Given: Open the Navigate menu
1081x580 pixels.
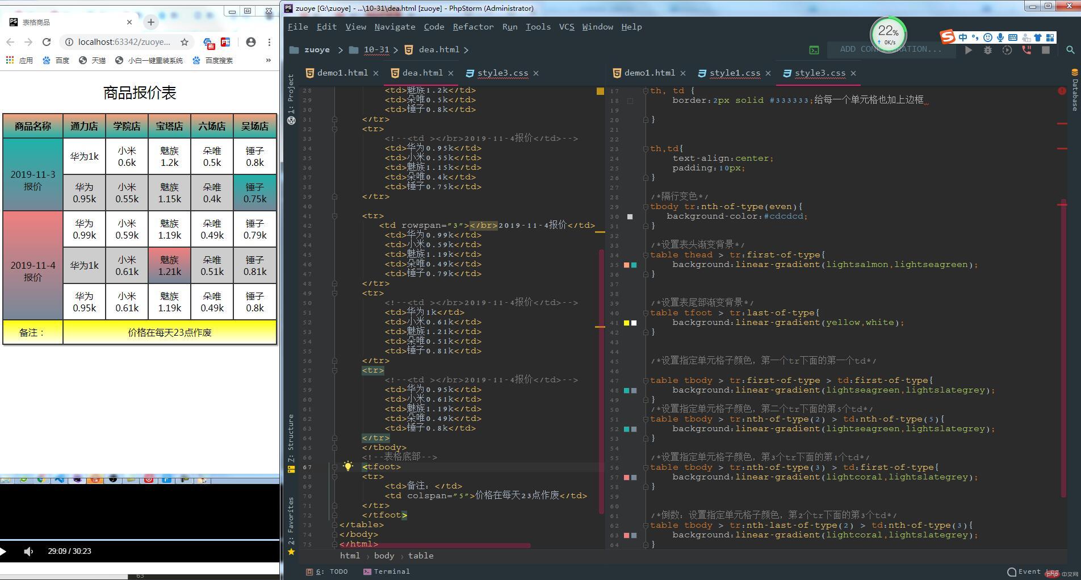Looking at the screenshot, I should click(395, 27).
